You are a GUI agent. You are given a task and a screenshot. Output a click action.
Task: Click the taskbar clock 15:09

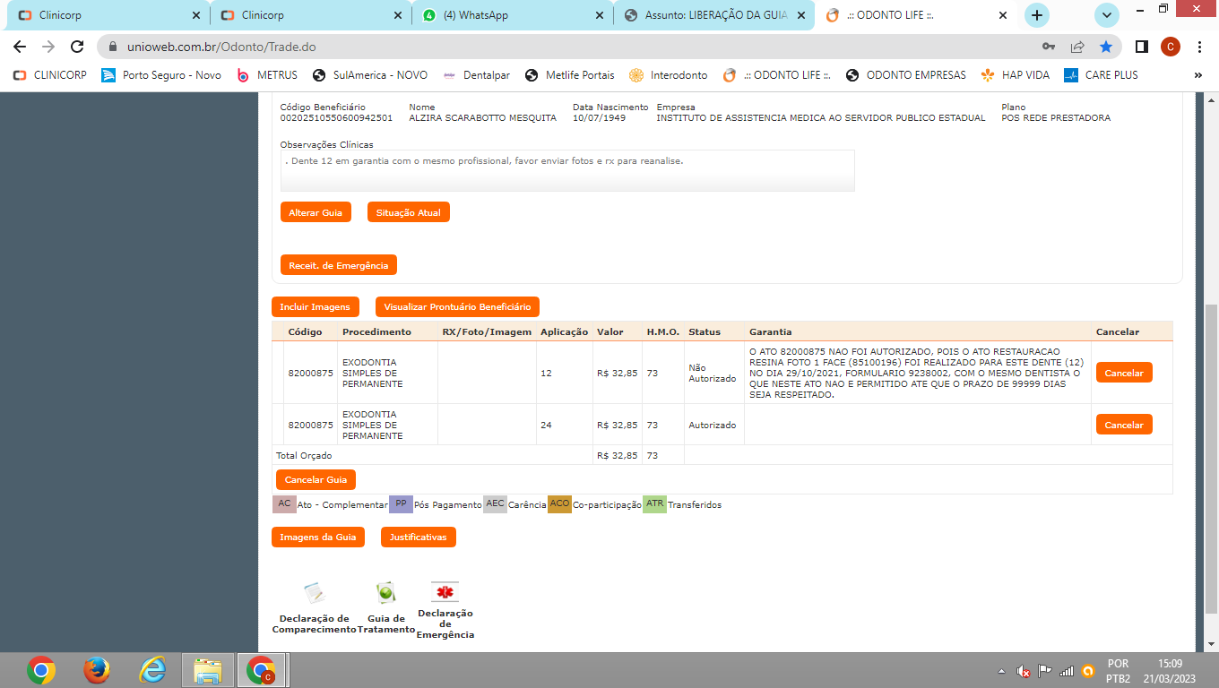click(x=1170, y=664)
